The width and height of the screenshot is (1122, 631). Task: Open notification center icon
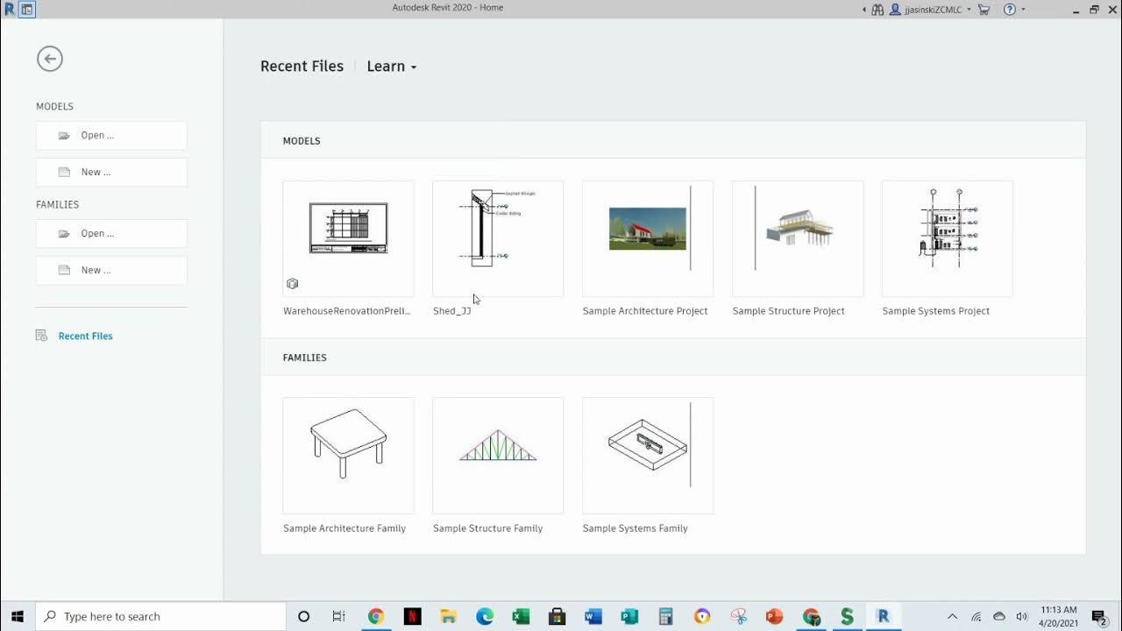click(x=1098, y=616)
